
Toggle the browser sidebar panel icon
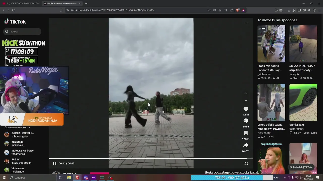[x=299, y=10]
